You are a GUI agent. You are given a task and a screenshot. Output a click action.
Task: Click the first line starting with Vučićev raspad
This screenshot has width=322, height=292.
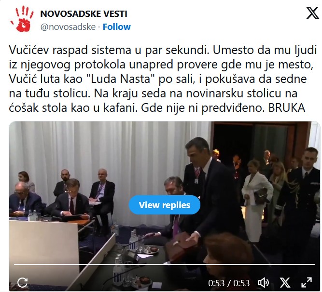click(163, 50)
